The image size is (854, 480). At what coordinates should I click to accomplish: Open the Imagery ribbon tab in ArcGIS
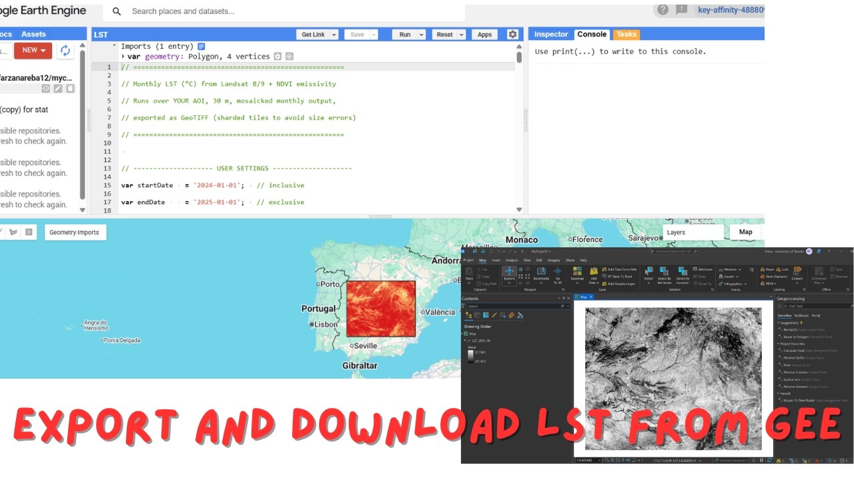pos(554,260)
